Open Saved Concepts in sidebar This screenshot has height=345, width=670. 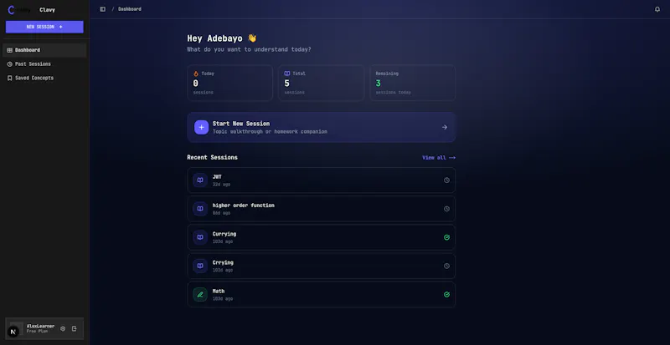click(x=44, y=78)
